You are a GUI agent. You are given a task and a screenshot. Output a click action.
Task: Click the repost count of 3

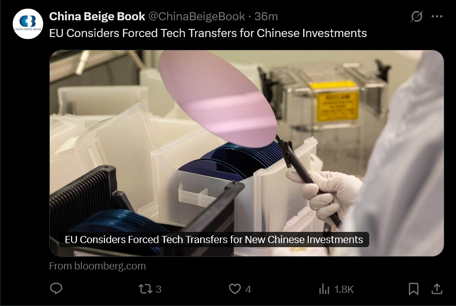click(158, 289)
